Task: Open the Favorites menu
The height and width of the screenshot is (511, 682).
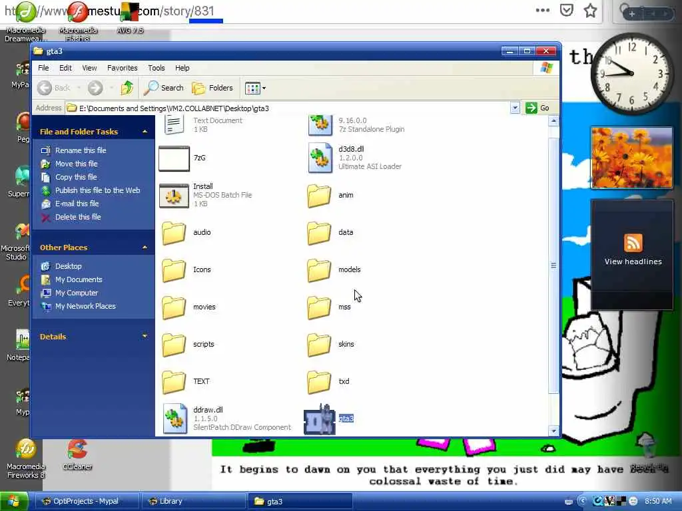Action: click(123, 68)
